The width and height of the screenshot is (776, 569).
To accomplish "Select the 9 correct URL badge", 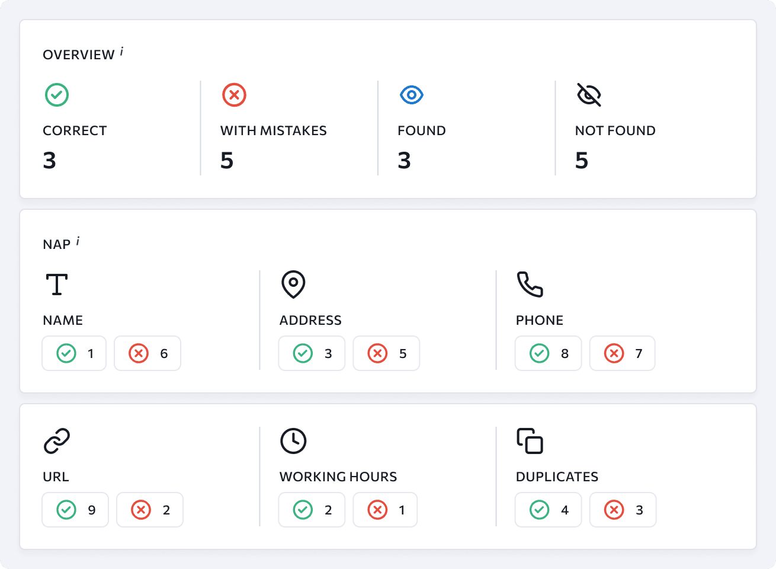I will 75,510.
